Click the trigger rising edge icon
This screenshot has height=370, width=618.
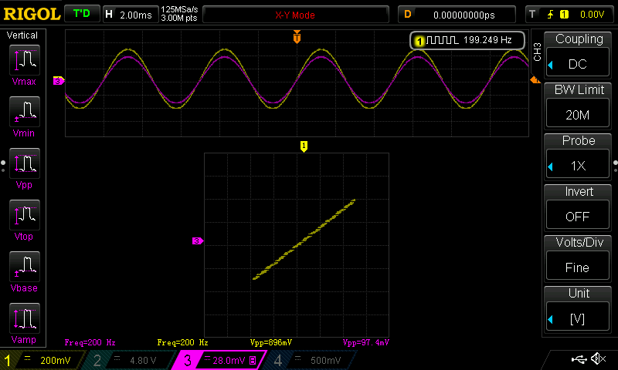[550, 15]
